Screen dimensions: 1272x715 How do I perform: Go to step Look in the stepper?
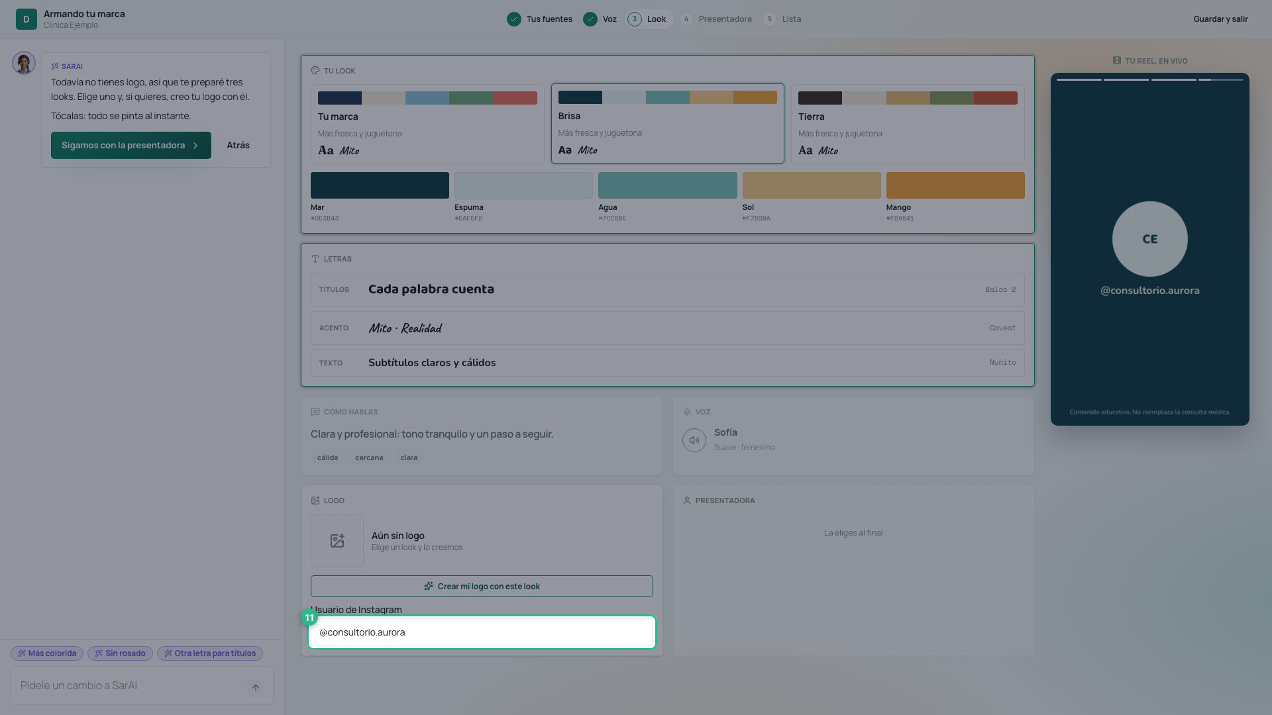coord(649,19)
